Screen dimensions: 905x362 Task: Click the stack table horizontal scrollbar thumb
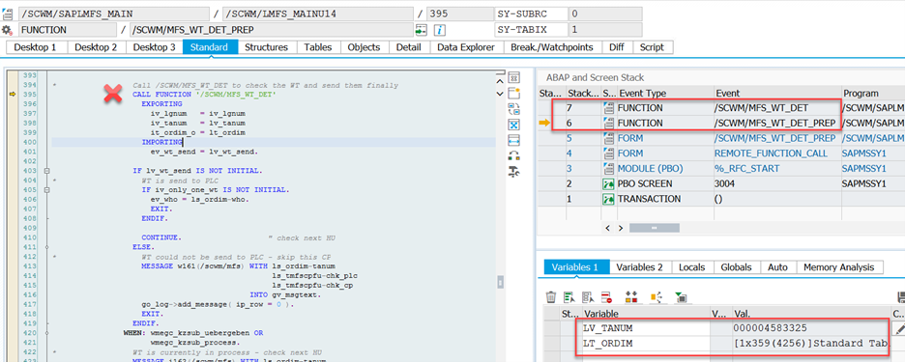coord(655,228)
